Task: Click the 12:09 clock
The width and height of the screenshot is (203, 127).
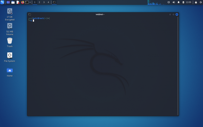Action: coord(188,2)
